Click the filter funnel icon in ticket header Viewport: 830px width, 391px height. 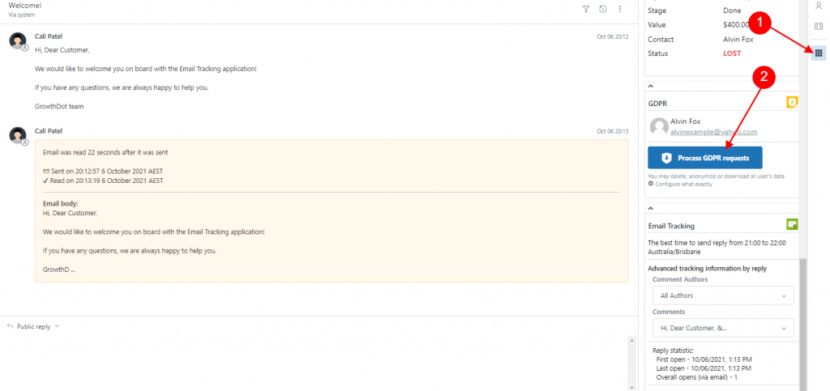(x=586, y=9)
